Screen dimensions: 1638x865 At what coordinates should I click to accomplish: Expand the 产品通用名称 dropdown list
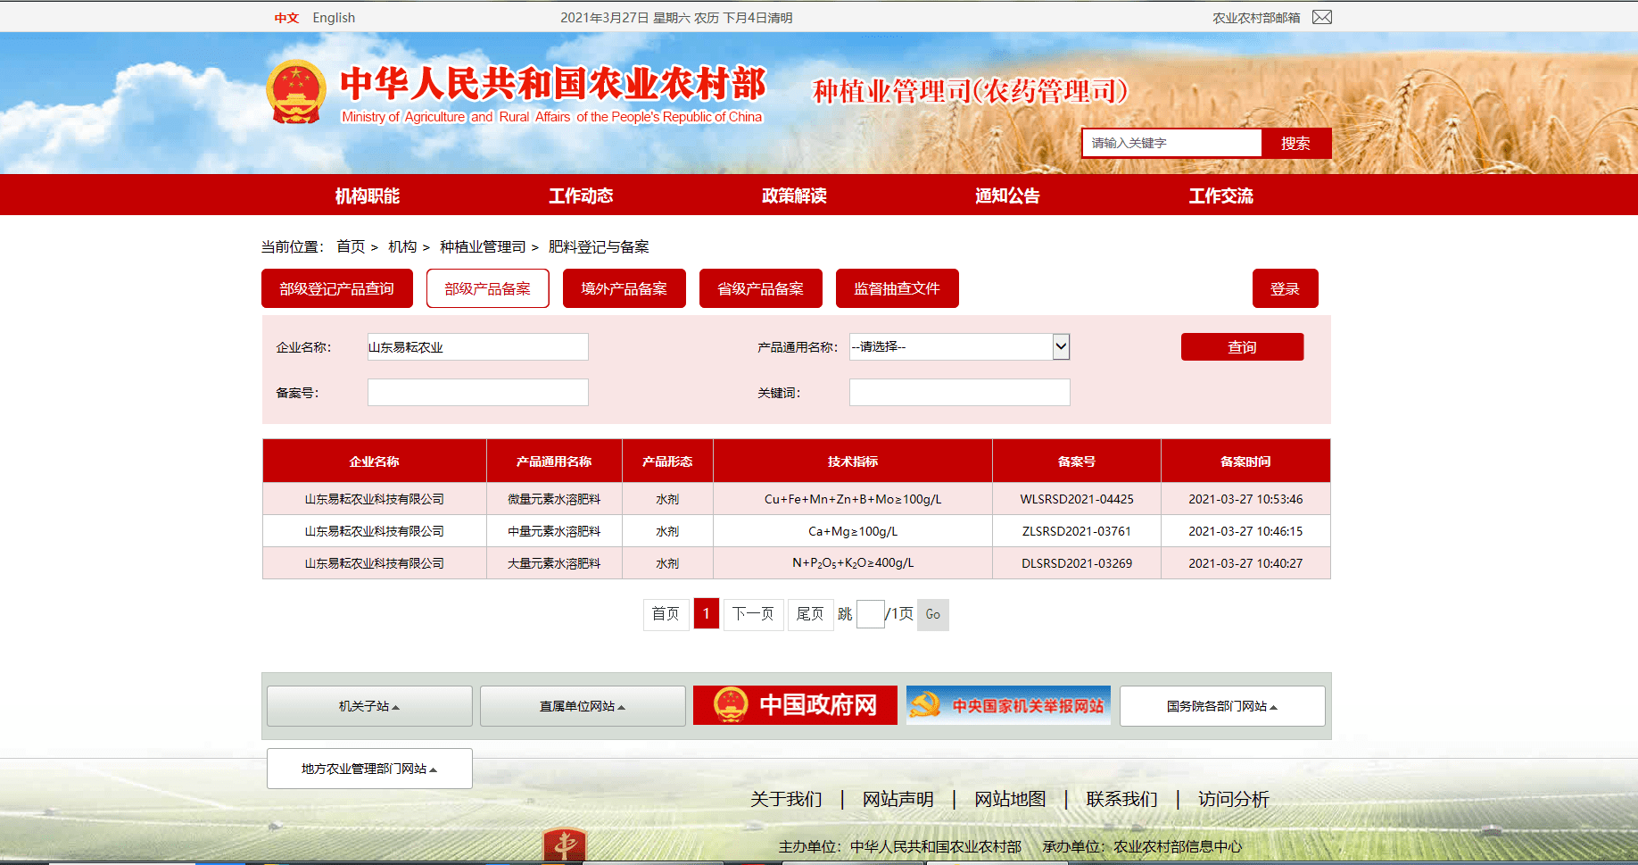click(x=1060, y=346)
